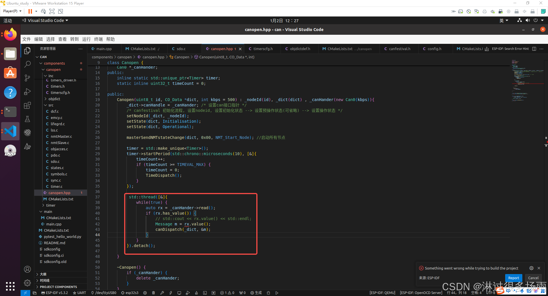Image resolution: width=548 pixels, height=296 pixels.
Task: Click the build, flash and monitor flame icon
Action: [196, 293]
